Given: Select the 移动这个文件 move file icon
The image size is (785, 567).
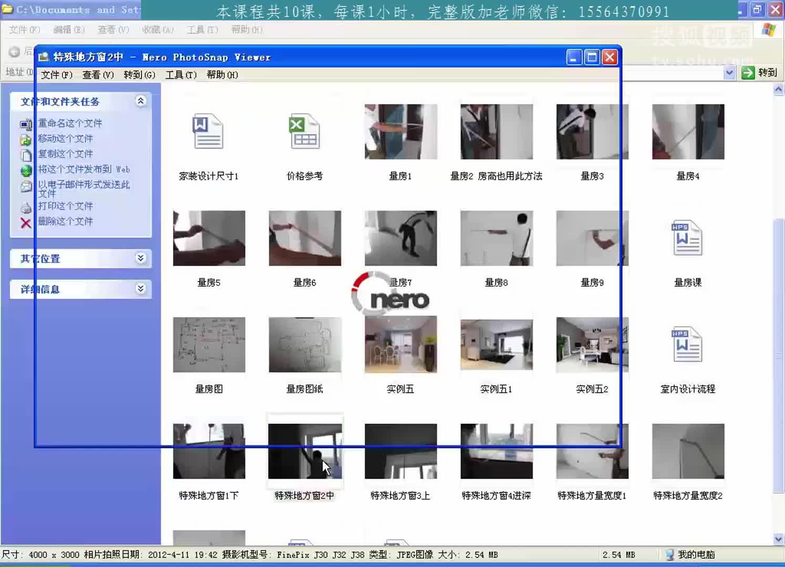Looking at the screenshot, I should pos(25,139).
